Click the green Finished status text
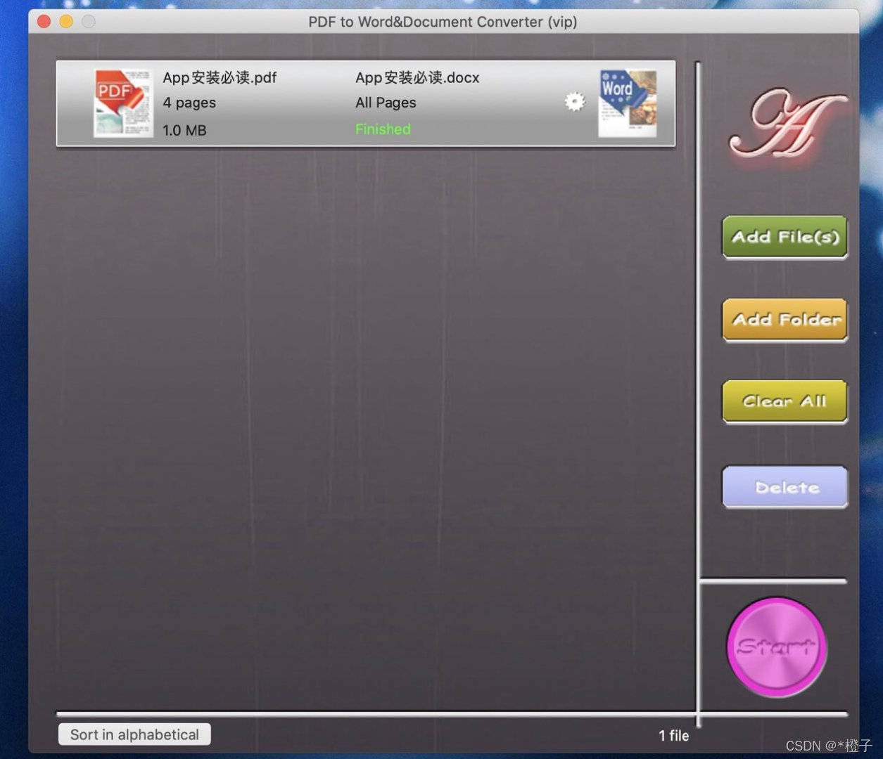This screenshot has height=759, width=883. pyautogui.click(x=383, y=129)
